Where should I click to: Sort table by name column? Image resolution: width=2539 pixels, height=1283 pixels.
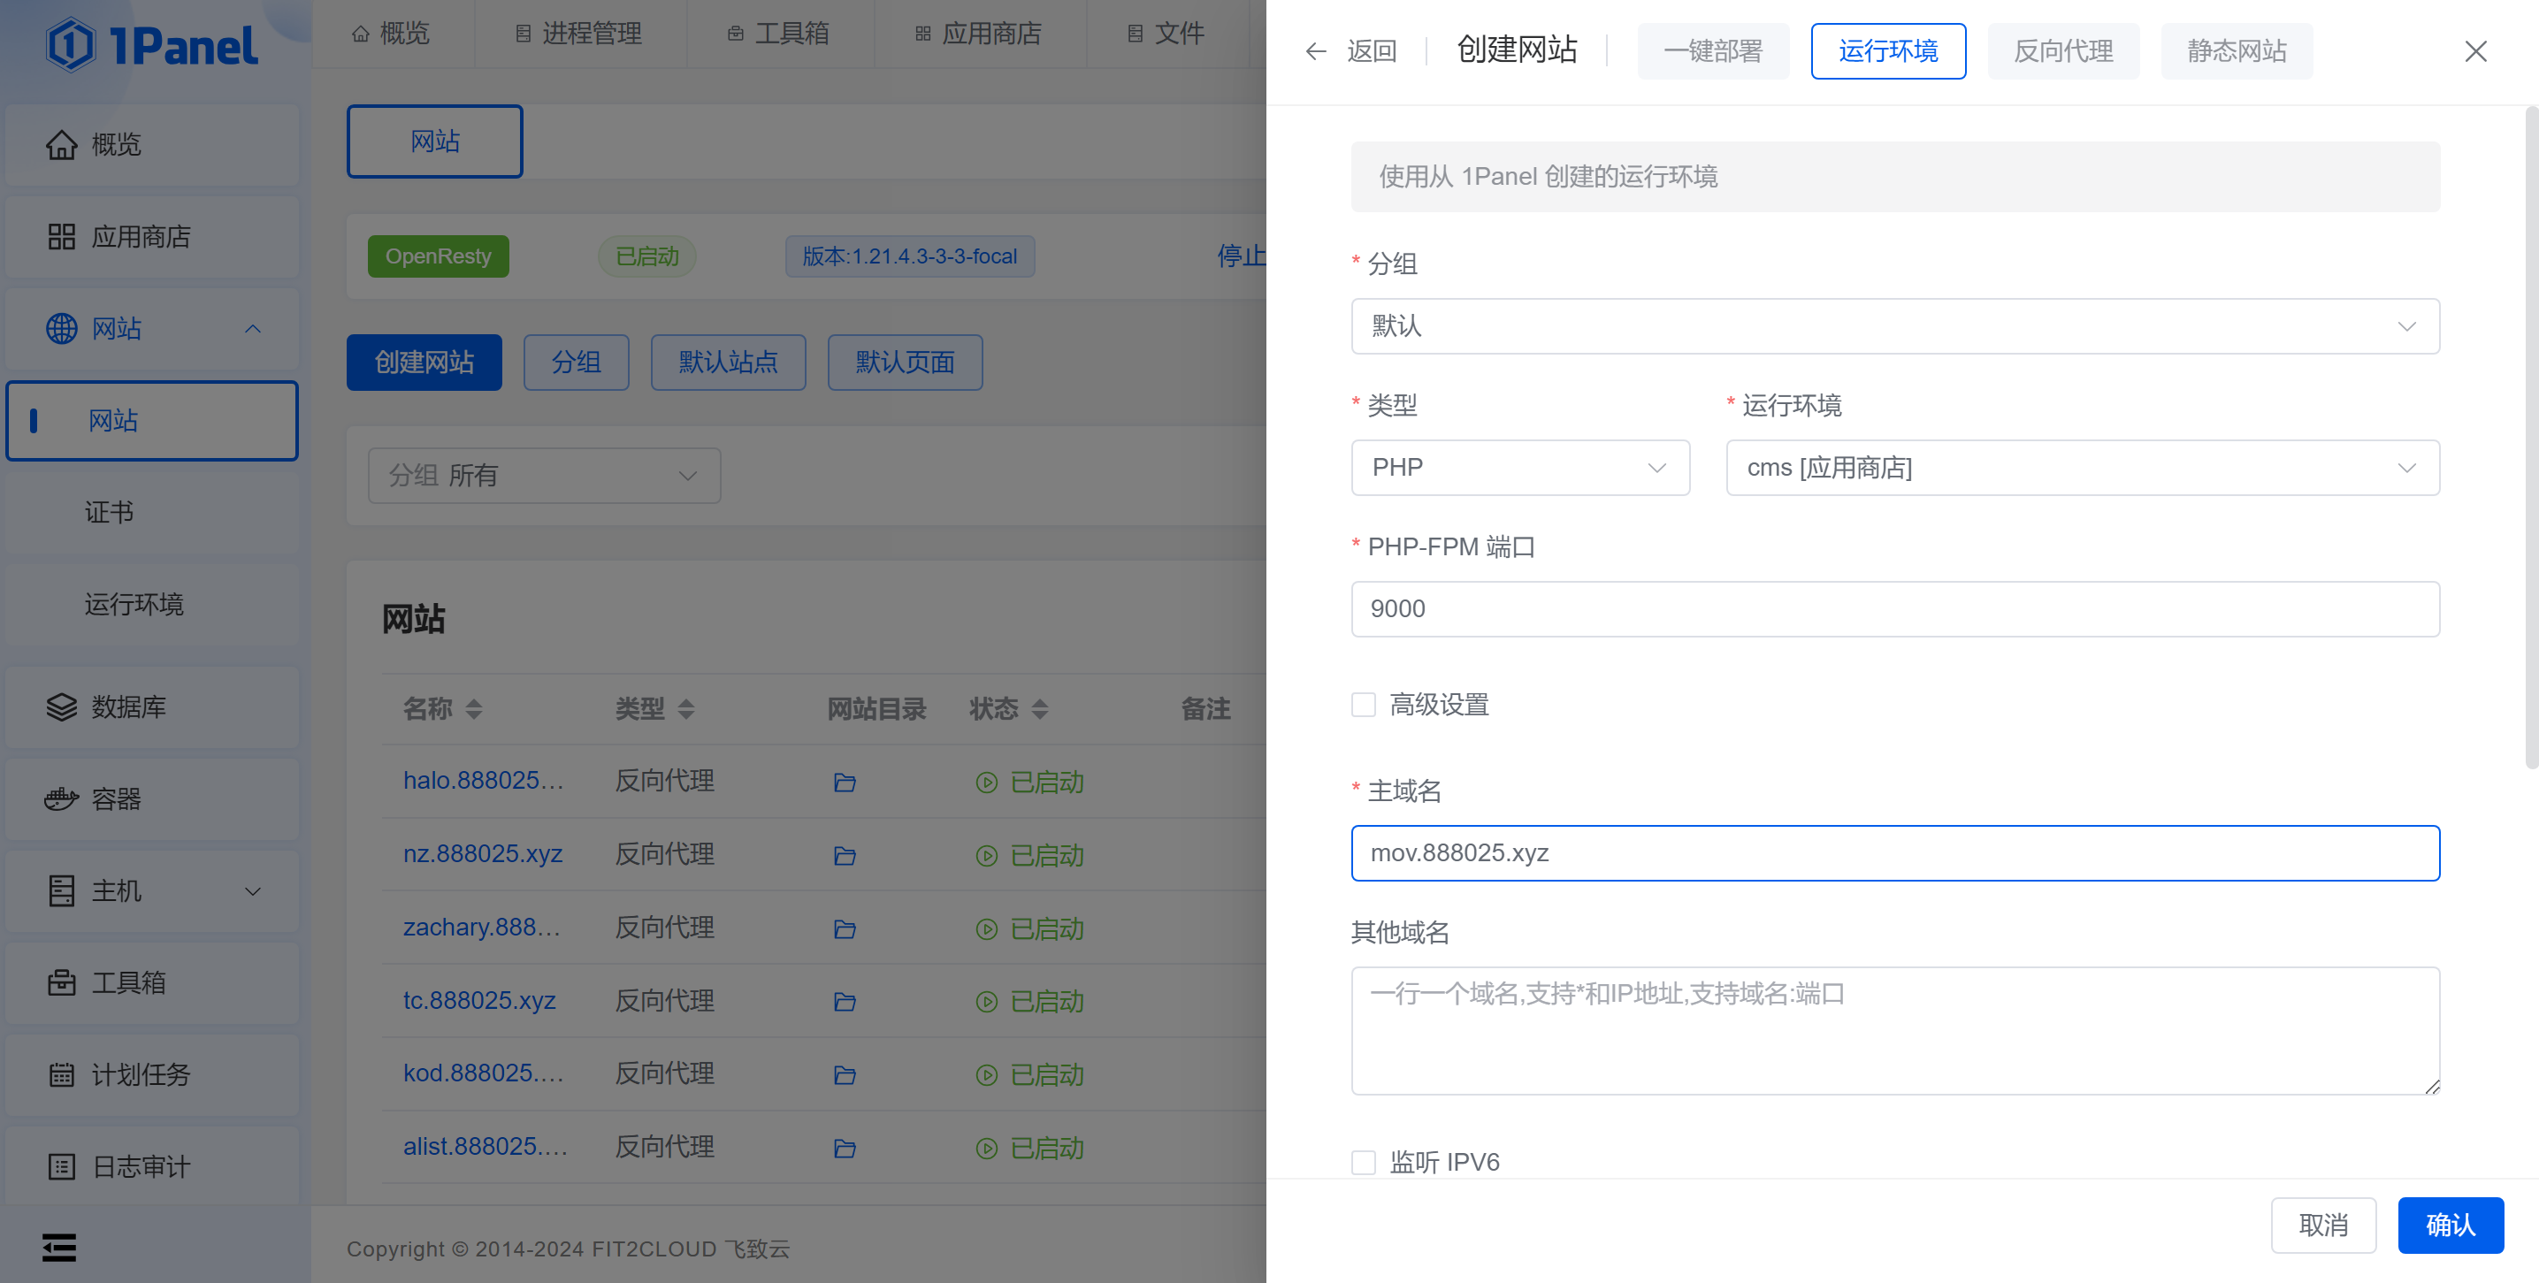(474, 708)
